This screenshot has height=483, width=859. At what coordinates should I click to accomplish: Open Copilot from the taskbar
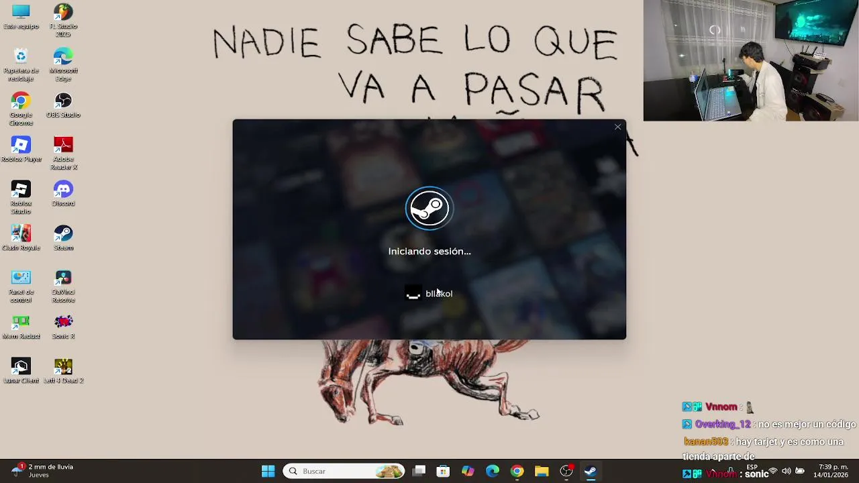468,471
